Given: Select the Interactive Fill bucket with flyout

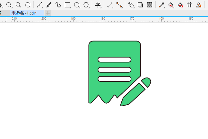Looking at the screenshot, I should [x=171, y=5].
